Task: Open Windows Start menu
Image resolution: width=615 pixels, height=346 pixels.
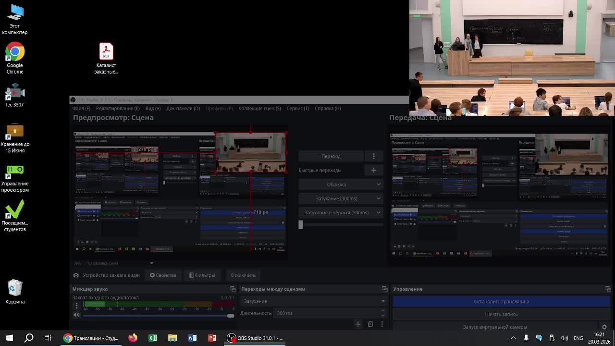Action: click(x=10, y=338)
